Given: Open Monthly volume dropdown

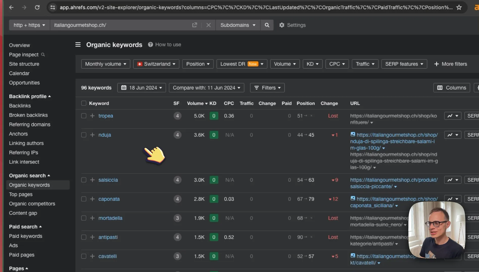Looking at the screenshot, I should [x=105, y=64].
